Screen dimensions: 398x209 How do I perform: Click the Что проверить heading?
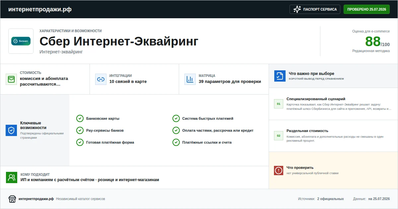pos(300,168)
